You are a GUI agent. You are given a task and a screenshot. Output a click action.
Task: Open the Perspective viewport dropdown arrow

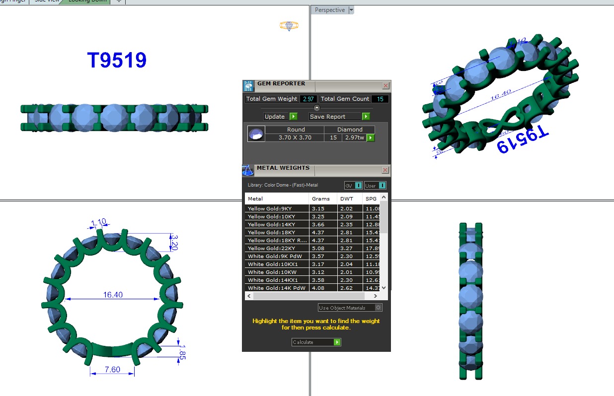tap(351, 10)
